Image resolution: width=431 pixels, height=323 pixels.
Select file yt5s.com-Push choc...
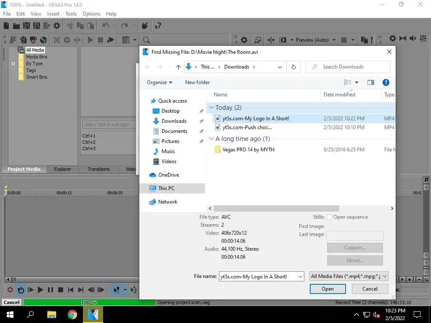[247, 127]
